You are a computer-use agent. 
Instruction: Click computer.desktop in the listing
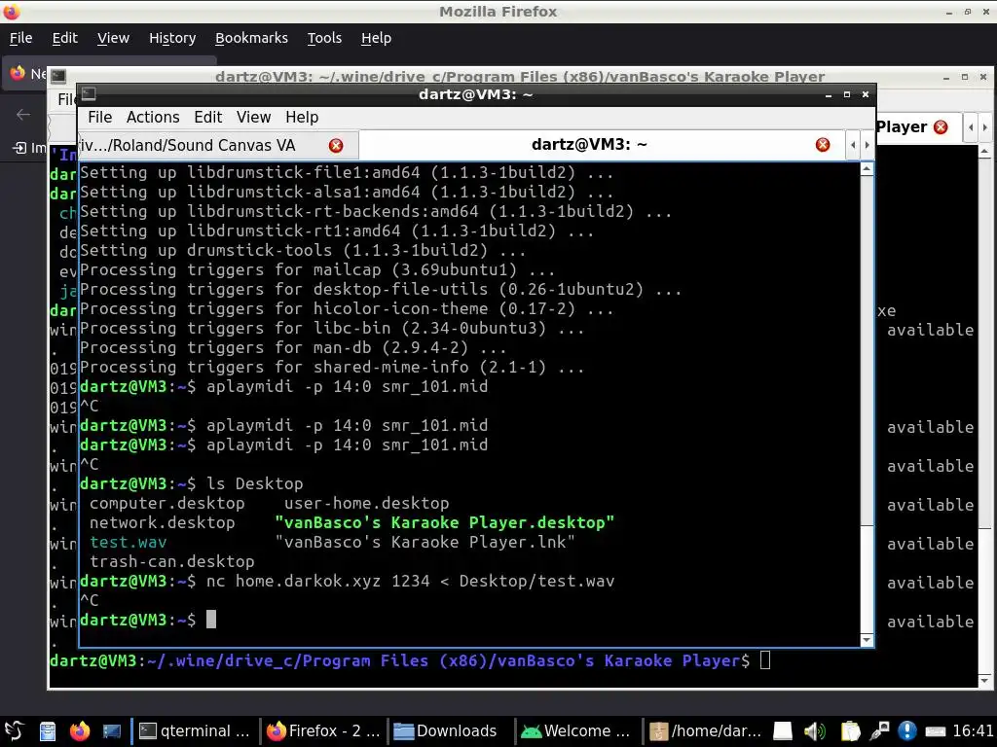click(x=166, y=503)
